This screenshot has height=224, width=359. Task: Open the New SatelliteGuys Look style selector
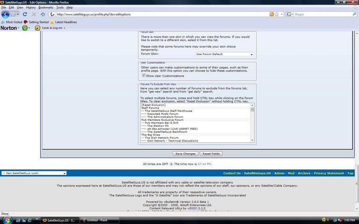pos(34,173)
